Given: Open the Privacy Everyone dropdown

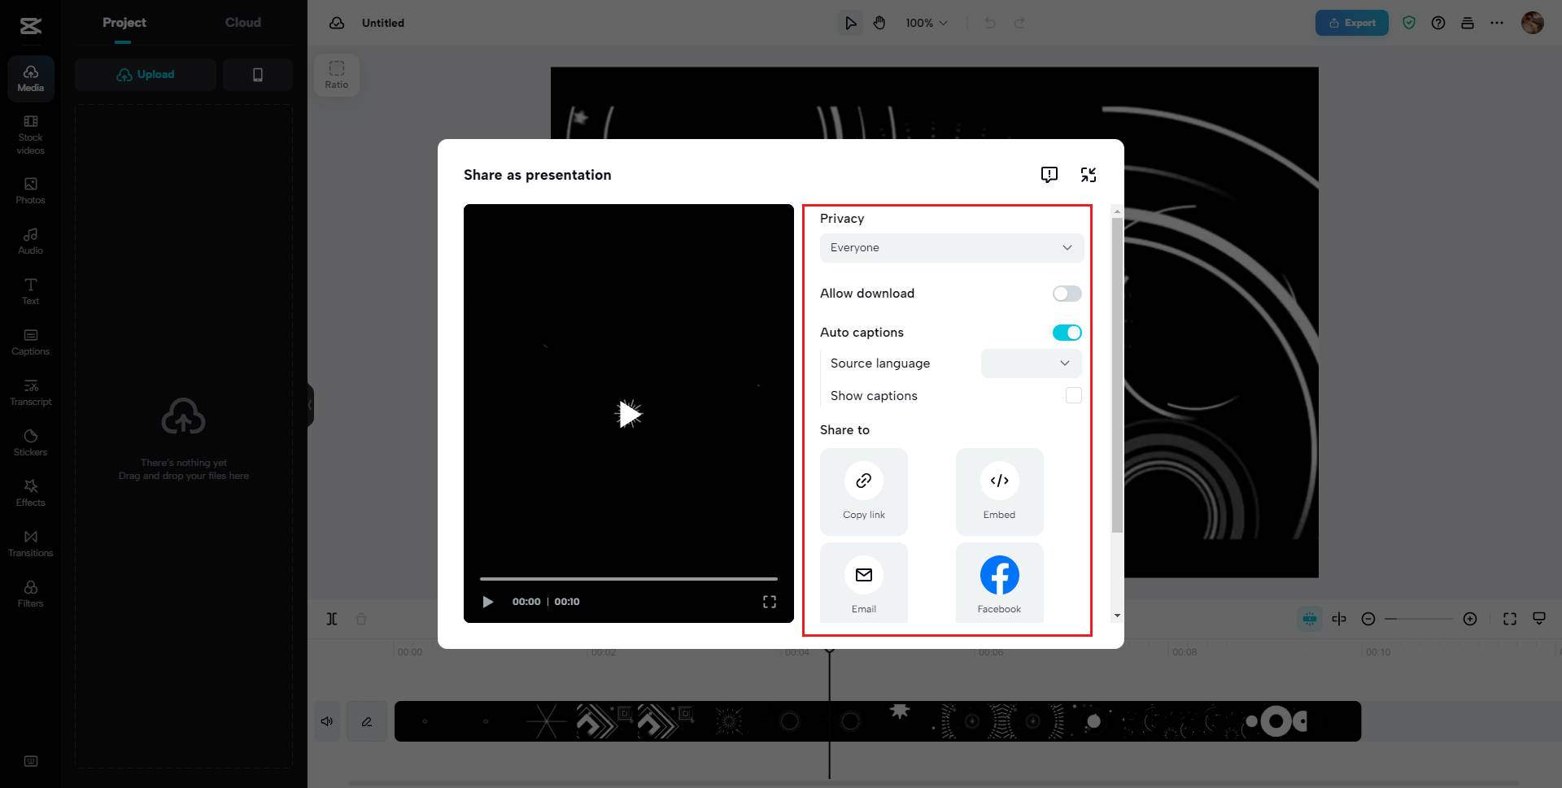Looking at the screenshot, I should tap(951, 248).
